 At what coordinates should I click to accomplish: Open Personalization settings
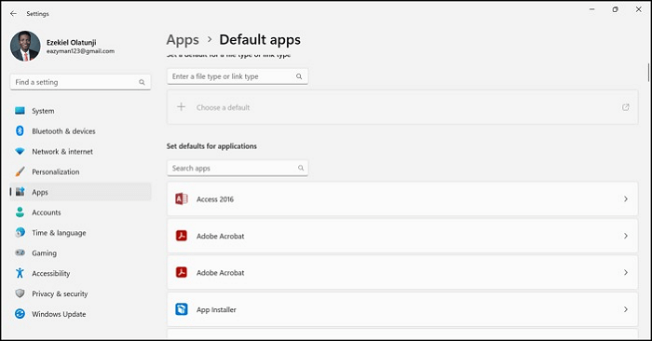(80, 172)
